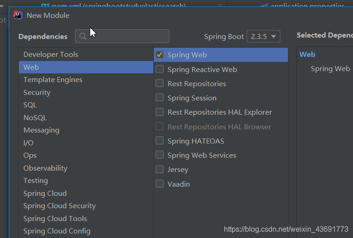Select the NoSQL category

point(86,118)
